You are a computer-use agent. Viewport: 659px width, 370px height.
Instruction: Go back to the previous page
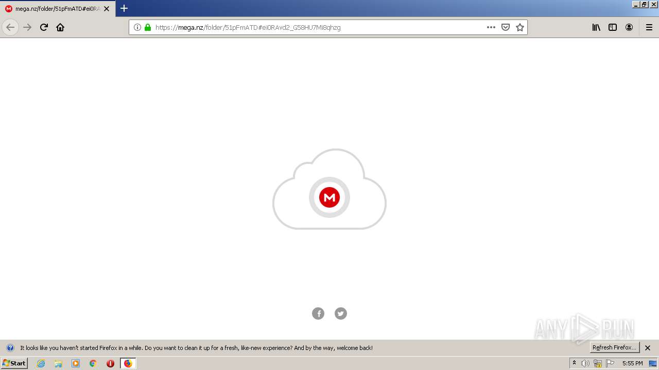[x=10, y=27]
